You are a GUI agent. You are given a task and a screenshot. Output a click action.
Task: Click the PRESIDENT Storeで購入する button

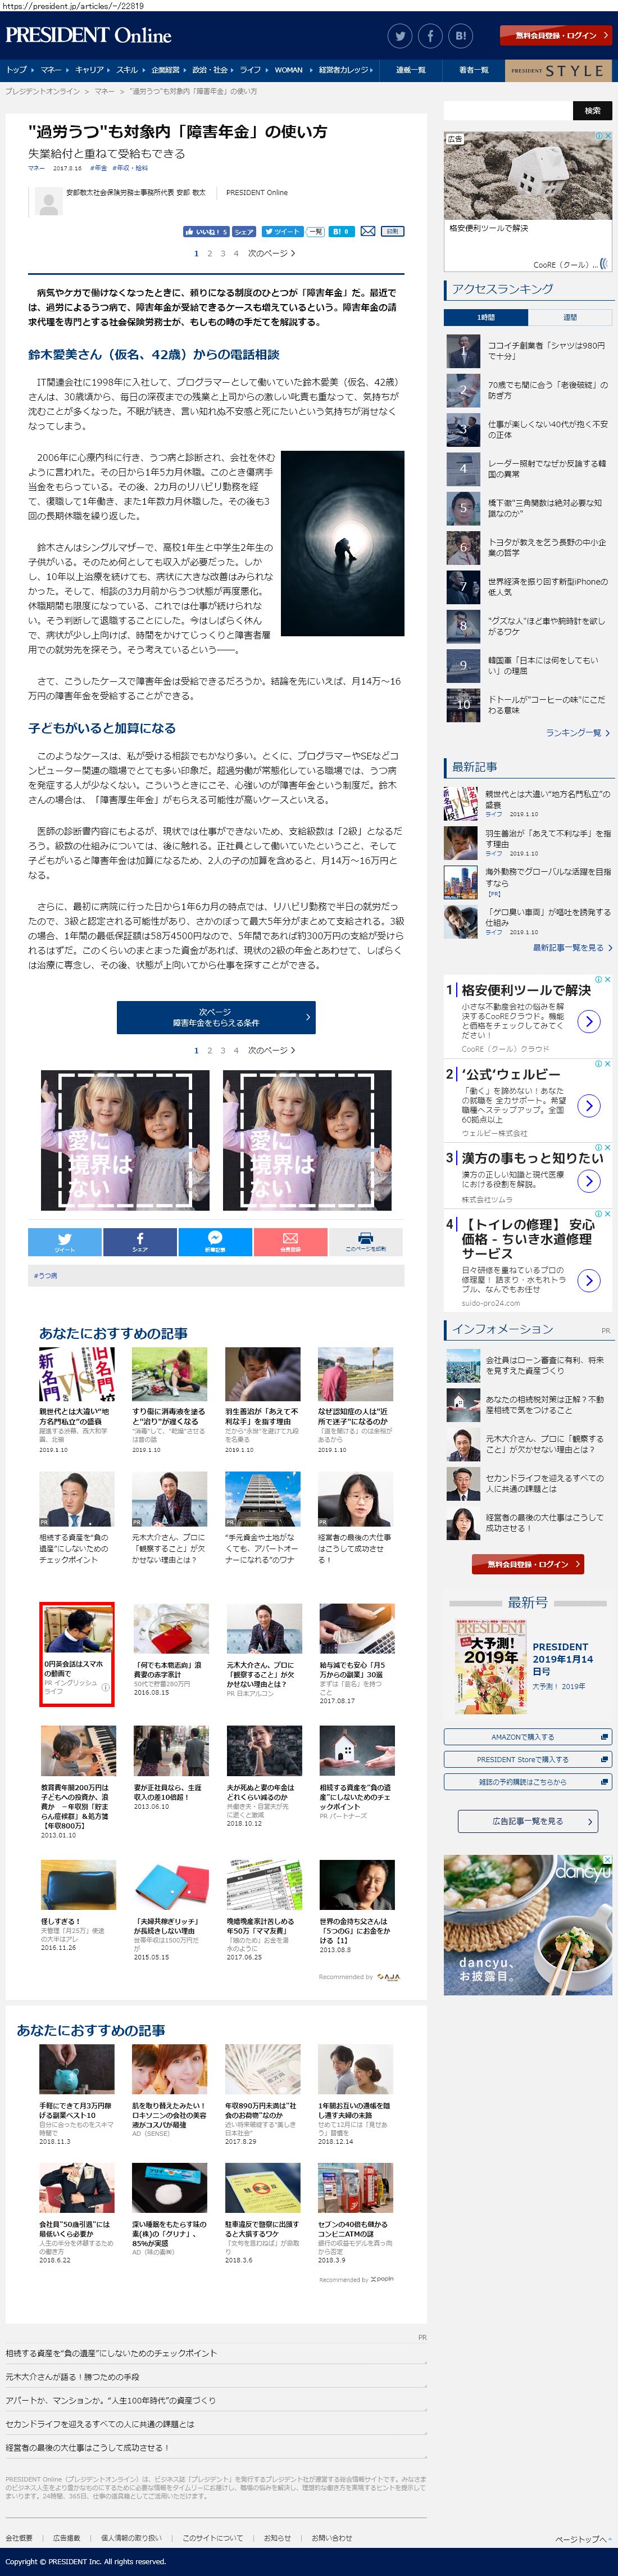(528, 1759)
